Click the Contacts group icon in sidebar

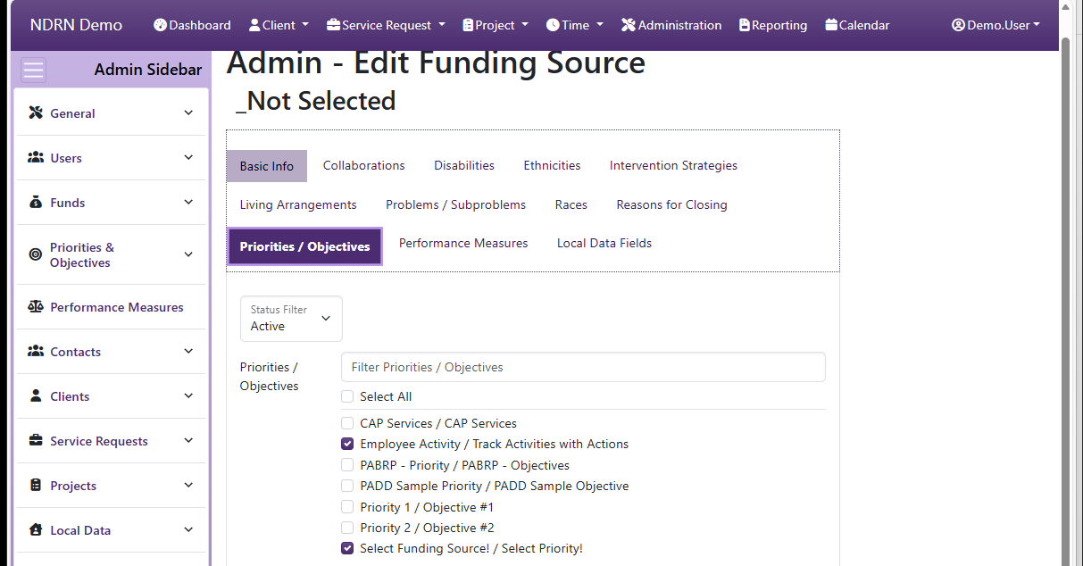(x=36, y=352)
